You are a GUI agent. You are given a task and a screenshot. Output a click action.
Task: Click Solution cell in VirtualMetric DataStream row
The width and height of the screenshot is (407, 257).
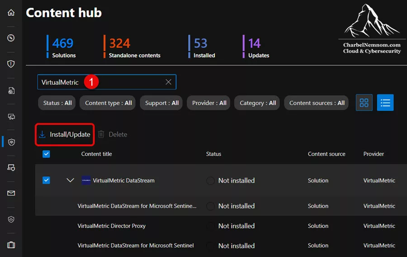[x=318, y=180]
